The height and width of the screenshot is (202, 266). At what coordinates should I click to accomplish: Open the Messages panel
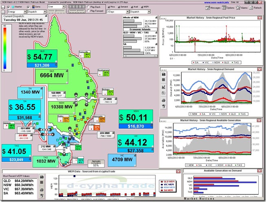click(213, 8)
